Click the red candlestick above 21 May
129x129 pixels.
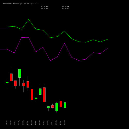(x=61, y=104)
